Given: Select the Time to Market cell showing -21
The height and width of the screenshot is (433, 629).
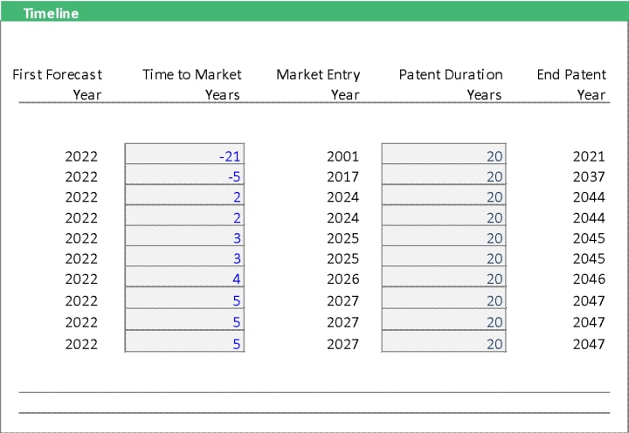Looking at the screenshot, I should [184, 154].
